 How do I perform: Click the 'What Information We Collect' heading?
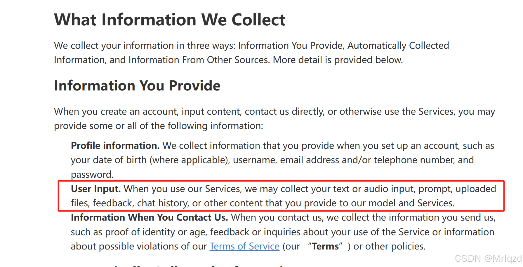(x=170, y=20)
